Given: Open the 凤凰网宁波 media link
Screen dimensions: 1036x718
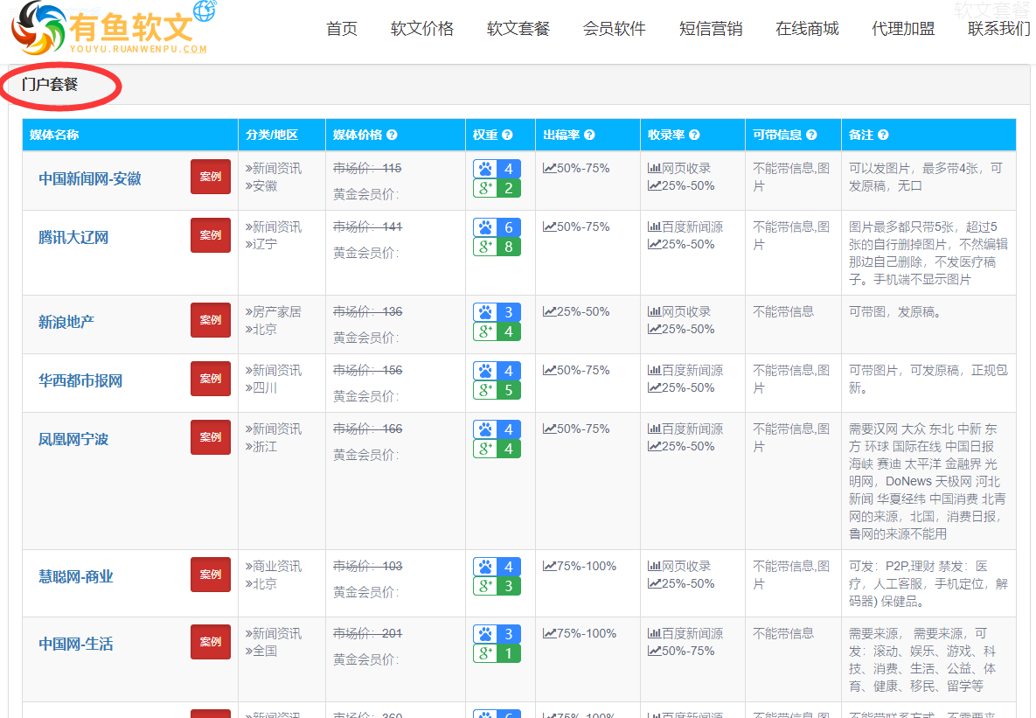Looking at the screenshot, I should pos(73,440).
